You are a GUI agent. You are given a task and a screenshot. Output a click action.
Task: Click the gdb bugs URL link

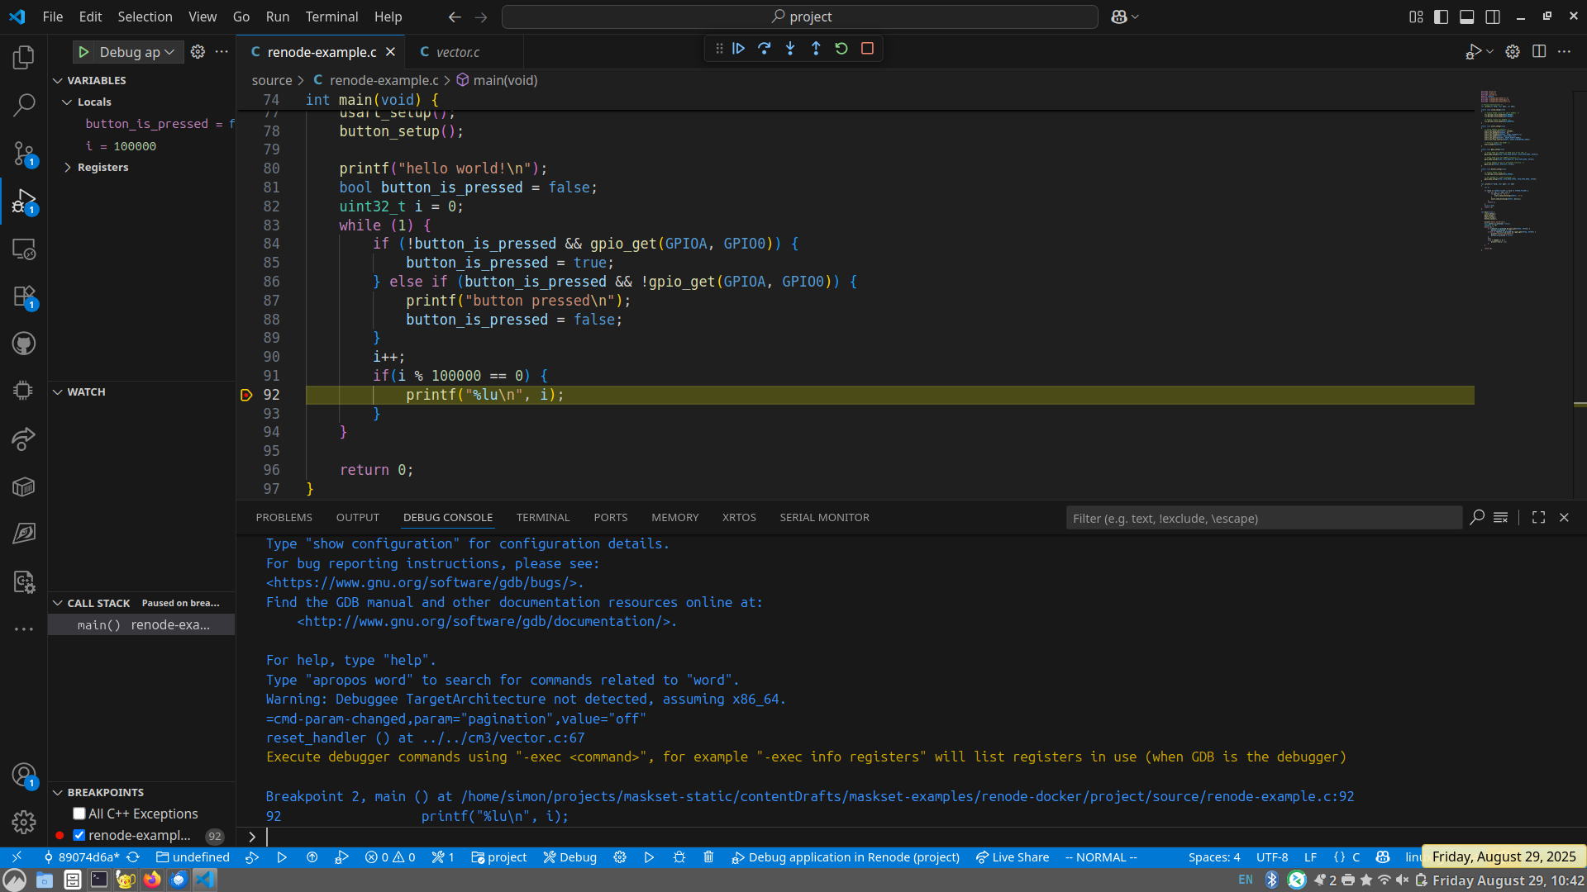(424, 582)
